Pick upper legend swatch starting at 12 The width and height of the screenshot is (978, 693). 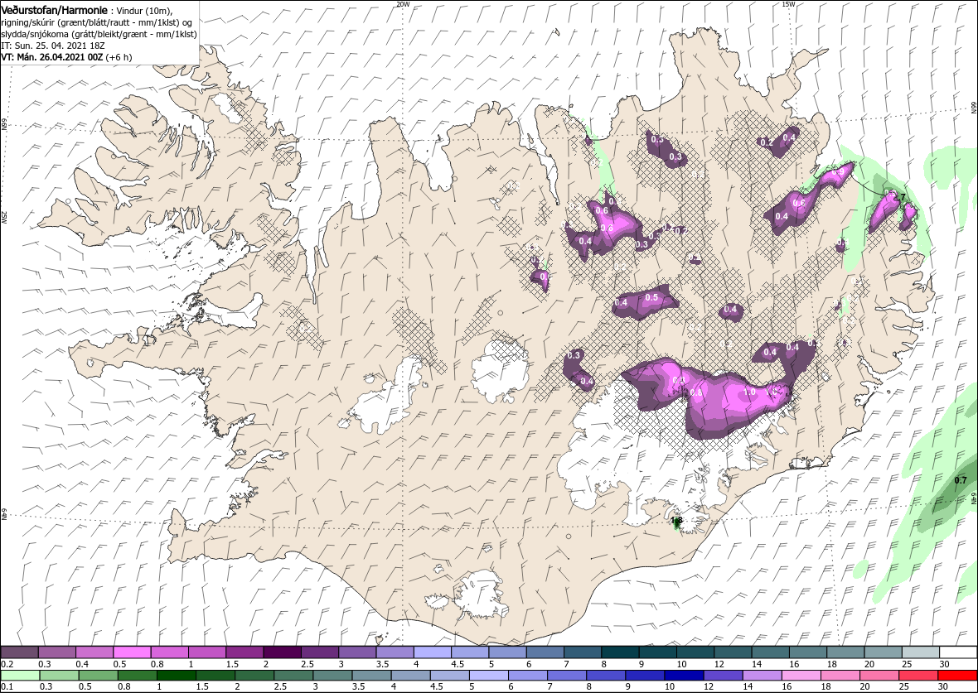(x=733, y=652)
